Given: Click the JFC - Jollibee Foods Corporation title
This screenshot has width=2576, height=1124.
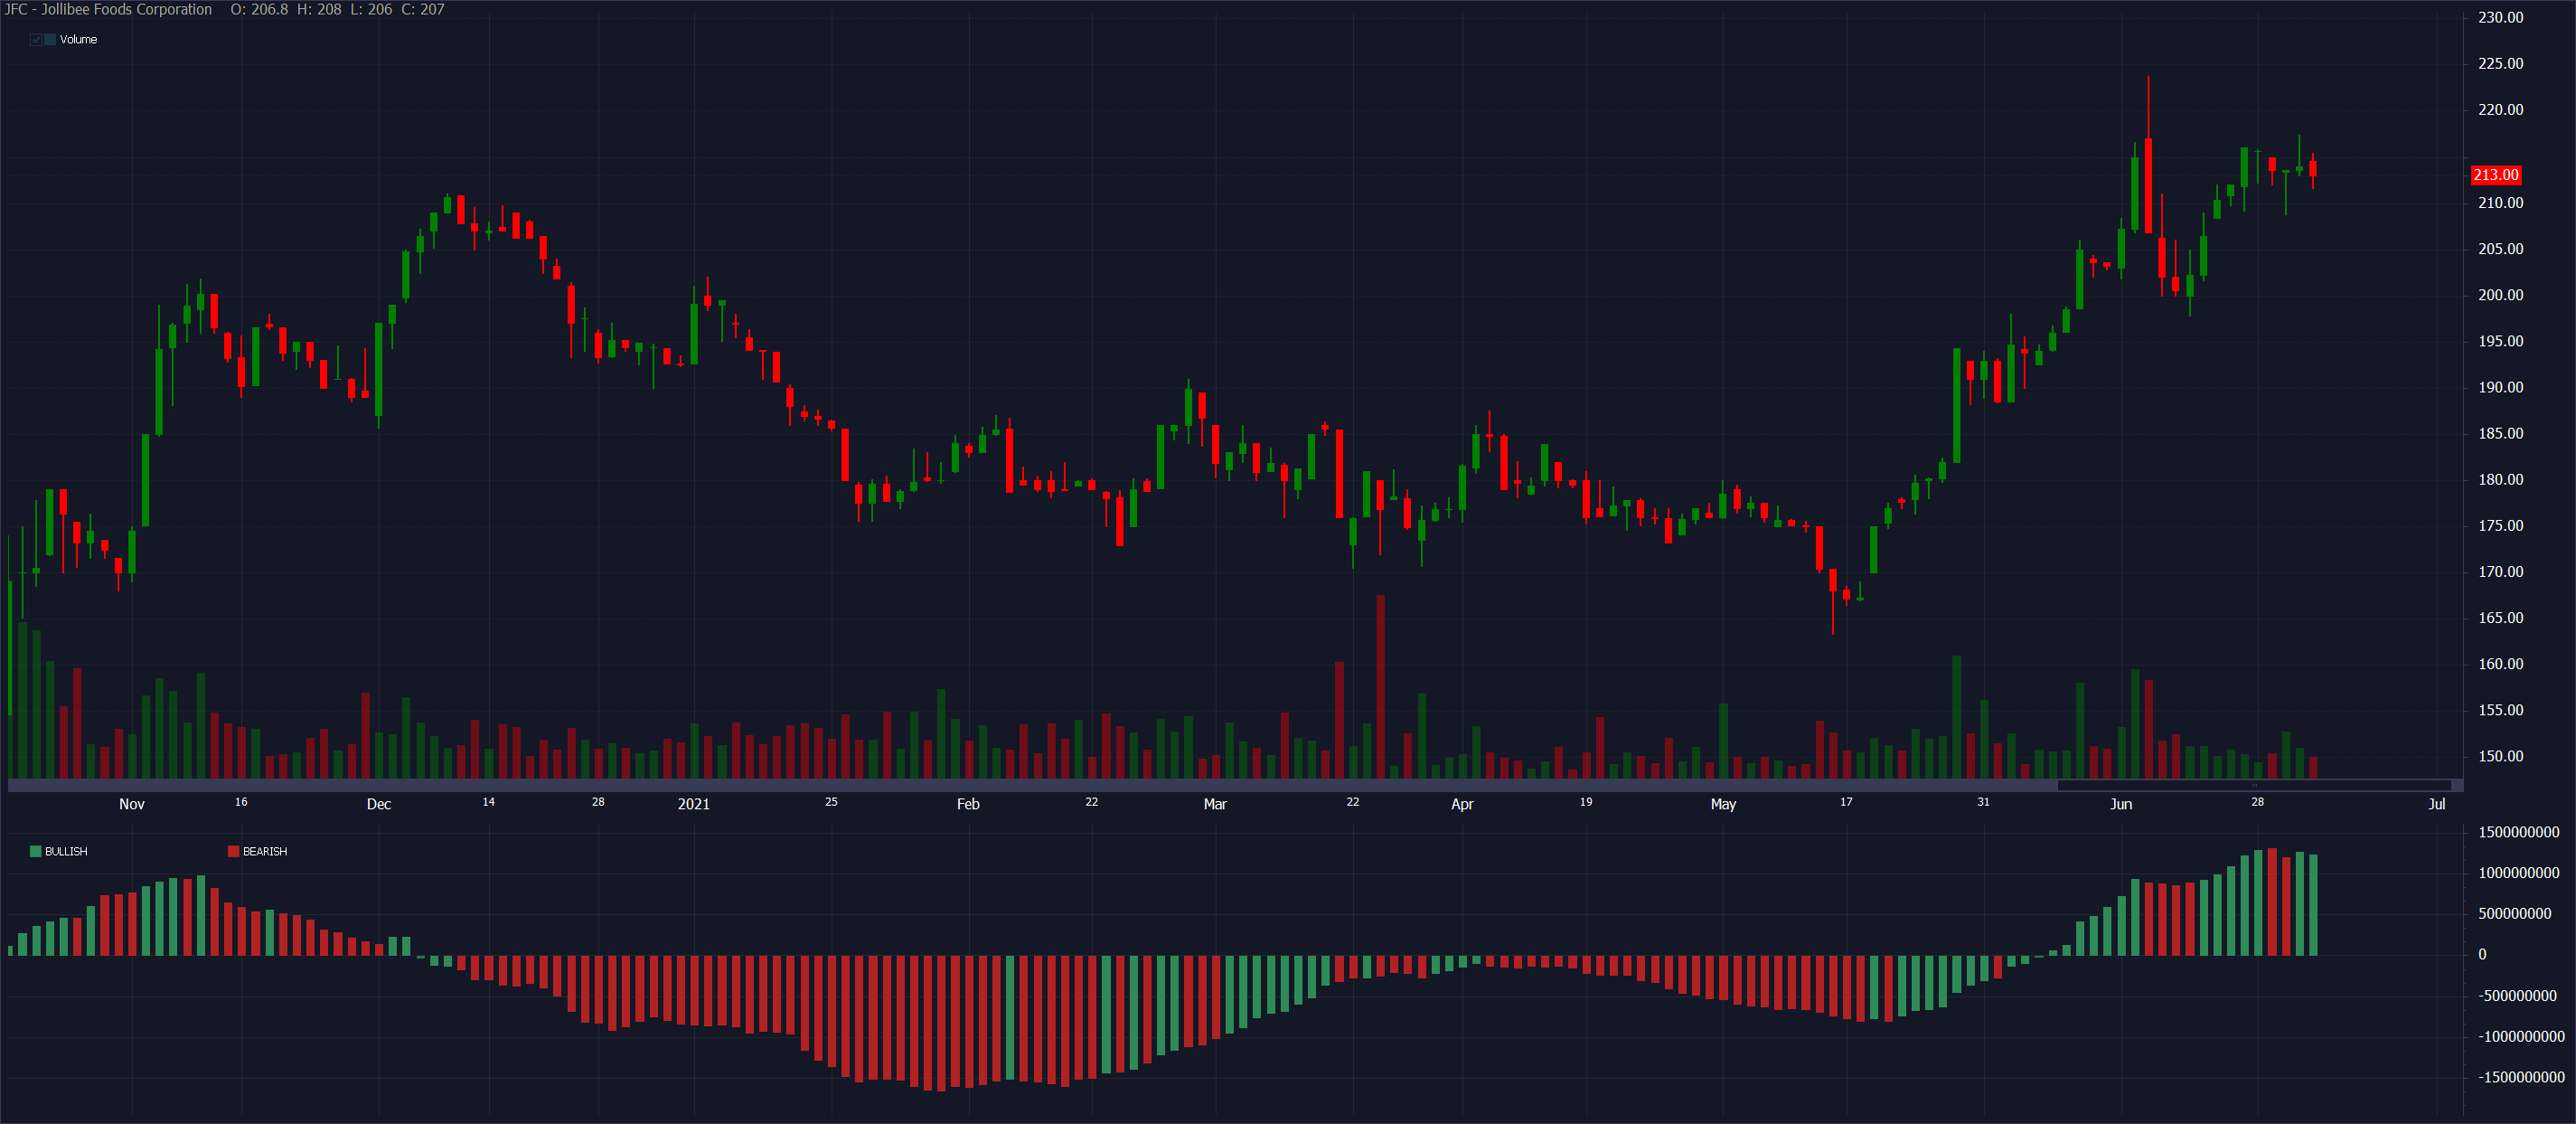Looking at the screenshot, I should point(108,9).
